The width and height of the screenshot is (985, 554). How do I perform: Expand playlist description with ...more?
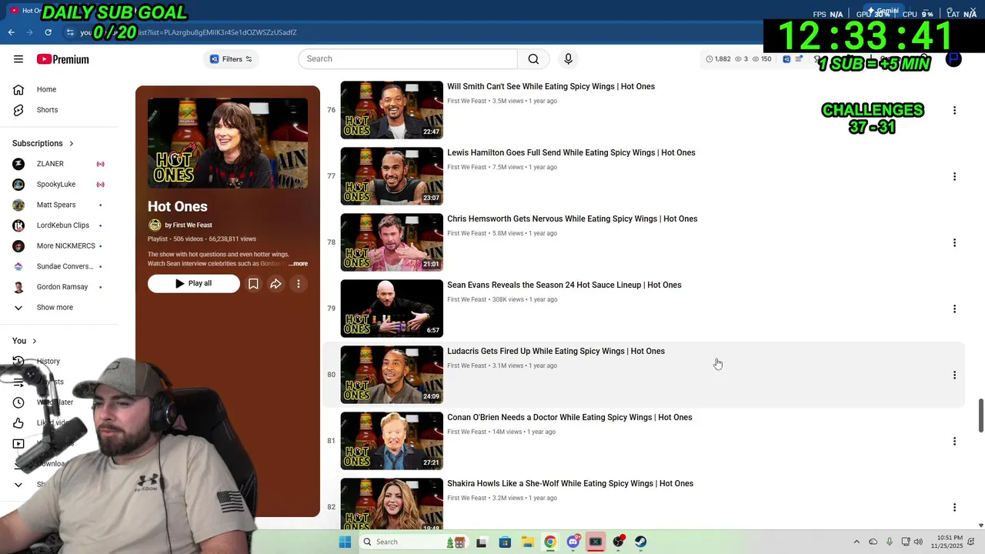(298, 264)
